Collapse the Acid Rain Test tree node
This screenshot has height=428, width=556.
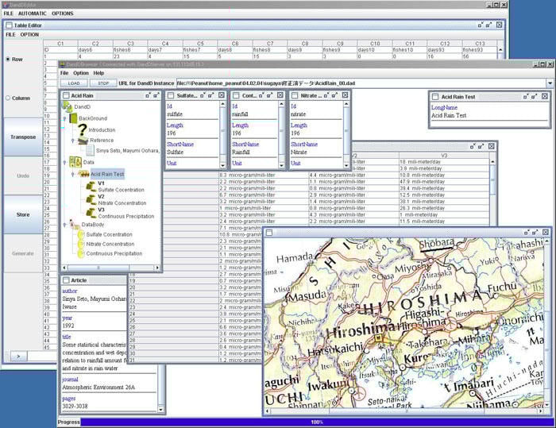(x=73, y=174)
